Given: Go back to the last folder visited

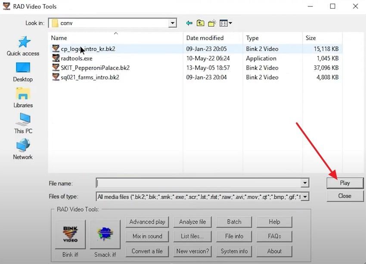Looking at the screenshot, I should [189, 23].
